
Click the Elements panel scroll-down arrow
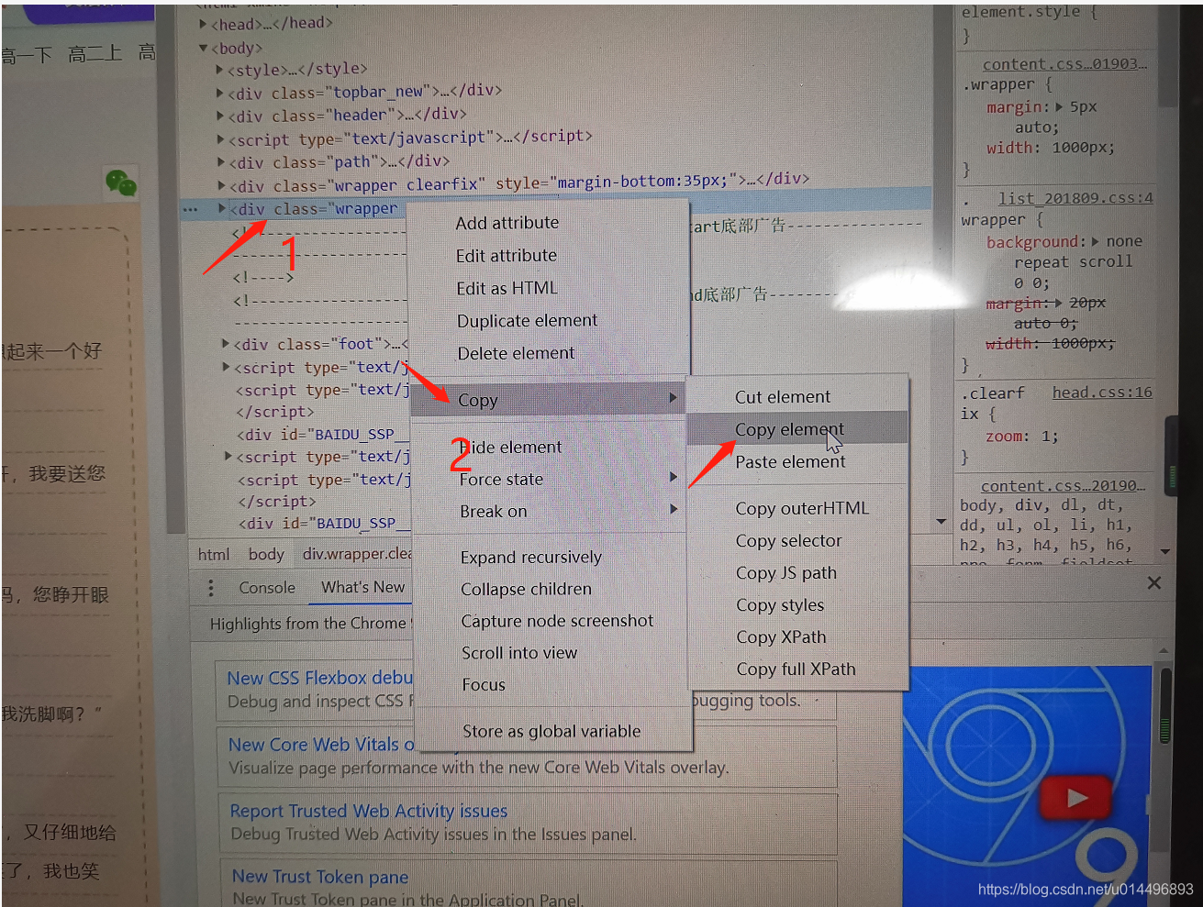(x=941, y=522)
